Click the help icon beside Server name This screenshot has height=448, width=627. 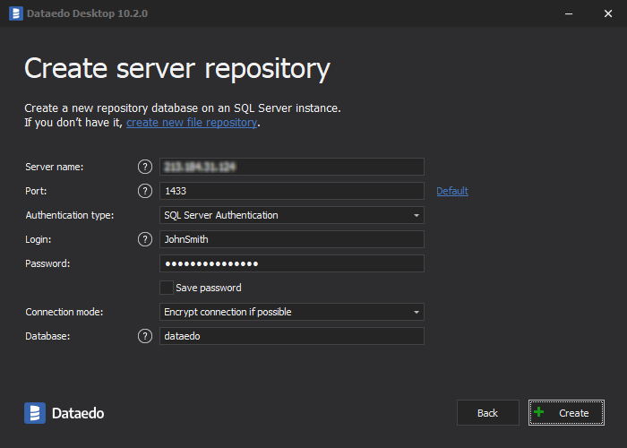click(x=145, y=167)
